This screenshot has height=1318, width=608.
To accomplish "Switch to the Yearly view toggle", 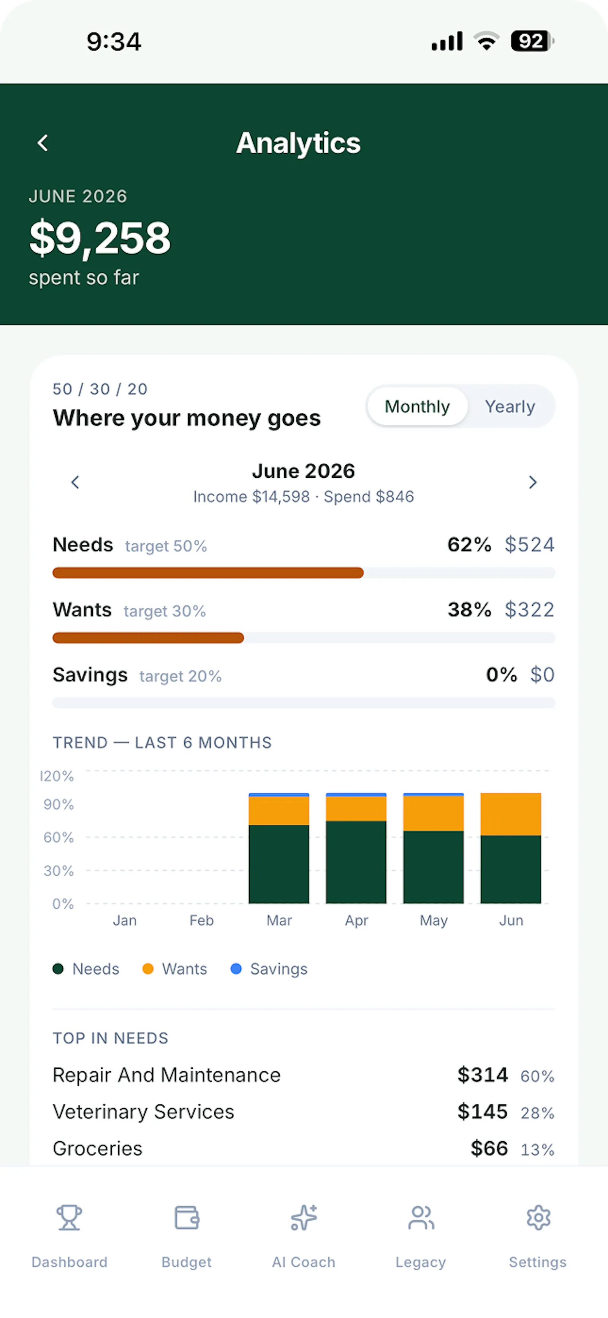I will click(510, 406).
